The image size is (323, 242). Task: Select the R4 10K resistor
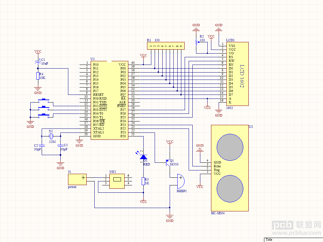click(x=38, y=76)
